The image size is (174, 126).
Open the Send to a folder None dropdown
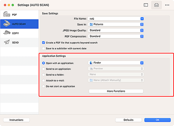(116, 74)
